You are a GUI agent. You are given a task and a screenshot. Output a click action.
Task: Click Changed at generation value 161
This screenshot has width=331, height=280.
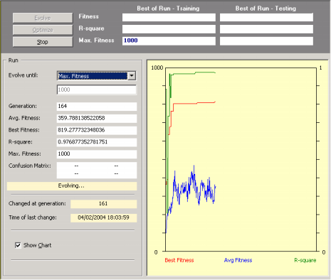(x=103, y=204)
